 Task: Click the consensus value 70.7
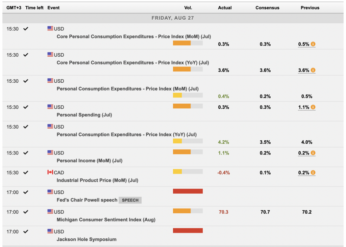point(265,212)
